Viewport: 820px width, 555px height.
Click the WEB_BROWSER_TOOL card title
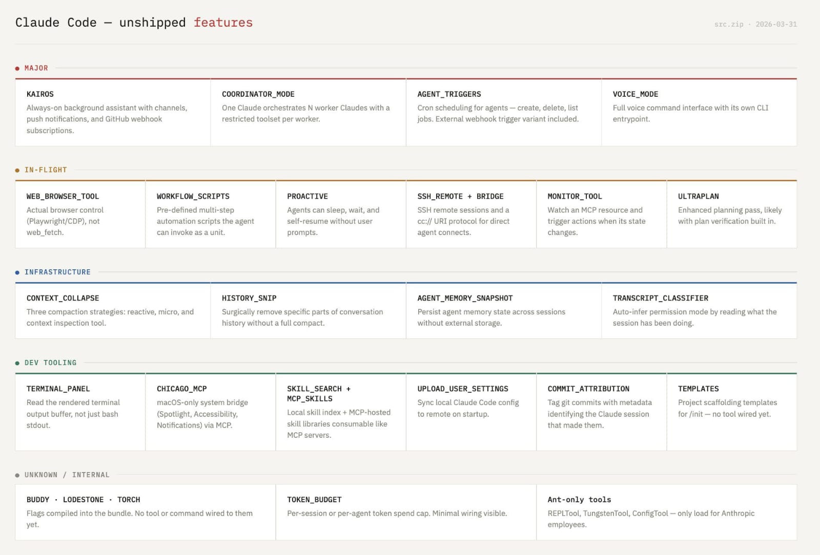[x=63, y=196]
